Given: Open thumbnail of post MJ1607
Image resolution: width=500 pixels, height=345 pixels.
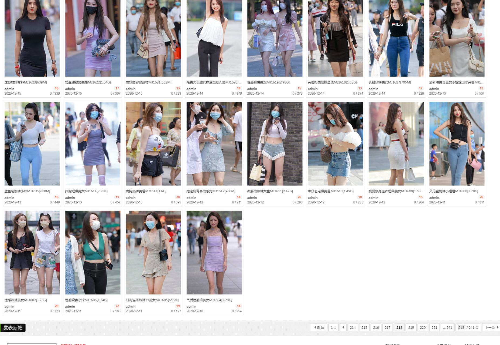Looking at the screenshot, I should pyautogui.click(x=32, y=252).
